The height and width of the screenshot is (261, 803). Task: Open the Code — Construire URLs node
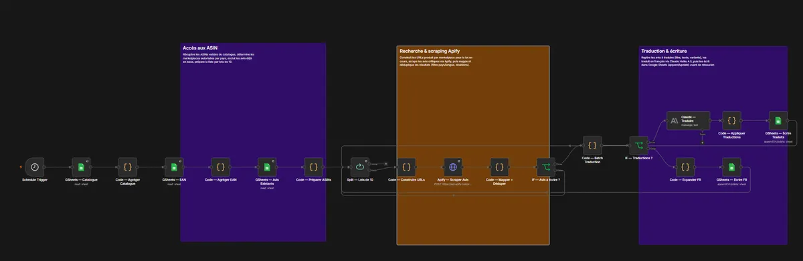tap(406, 167)
